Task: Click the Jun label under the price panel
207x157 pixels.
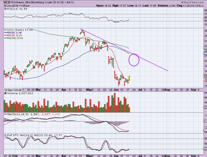Action: tap(116, 90)
